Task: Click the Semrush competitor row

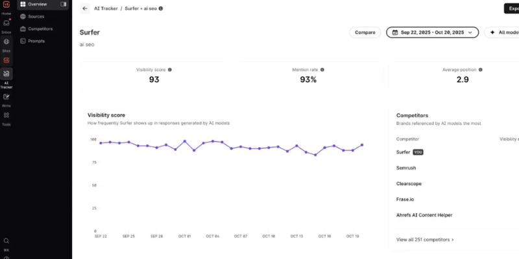Action: tap(457, 168)
